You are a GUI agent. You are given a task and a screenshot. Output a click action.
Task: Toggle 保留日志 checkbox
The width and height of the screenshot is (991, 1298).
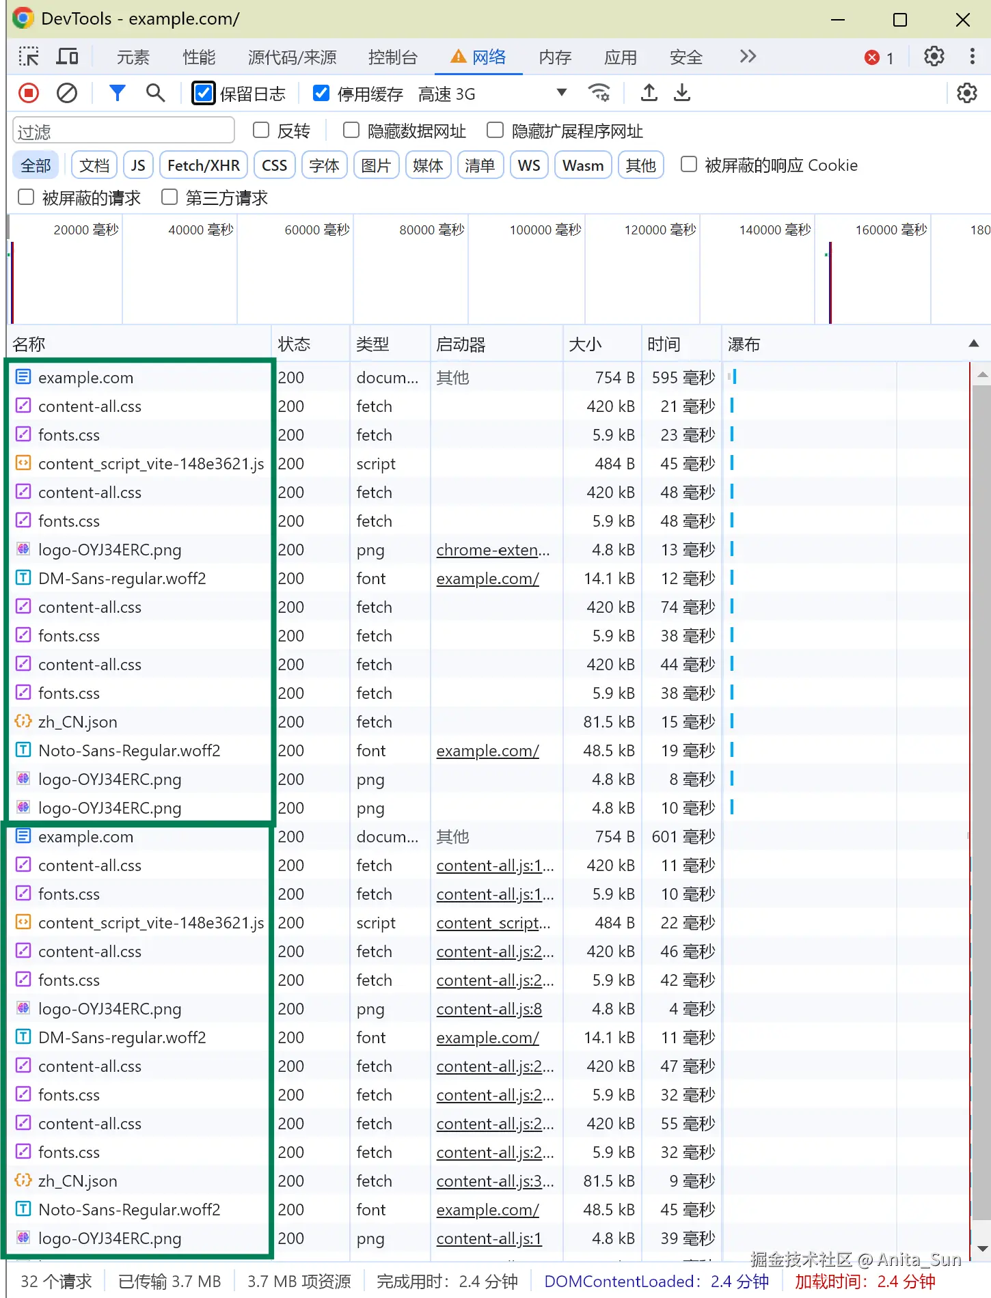point(204,93)
